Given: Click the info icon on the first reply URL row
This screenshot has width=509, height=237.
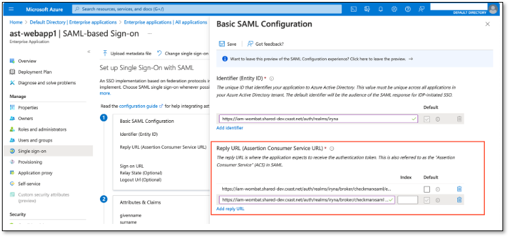Looking at the screenshot, I should tap(438, 189).
